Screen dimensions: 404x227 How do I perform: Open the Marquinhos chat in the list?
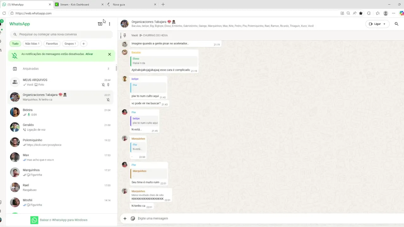coord(61,172)
